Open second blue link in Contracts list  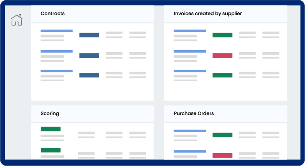pyautogui.click(x=57, y=51)
